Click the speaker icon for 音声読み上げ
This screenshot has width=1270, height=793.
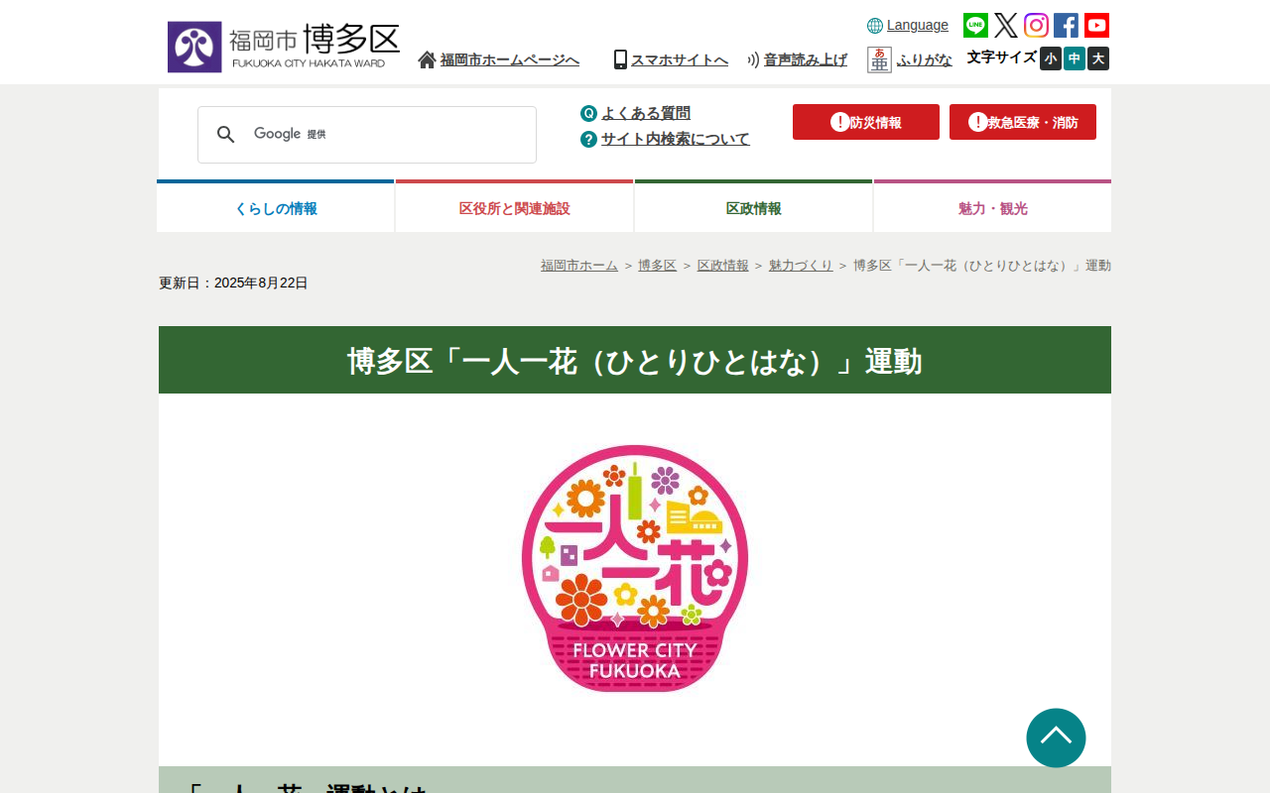click(x=753, y=59)
